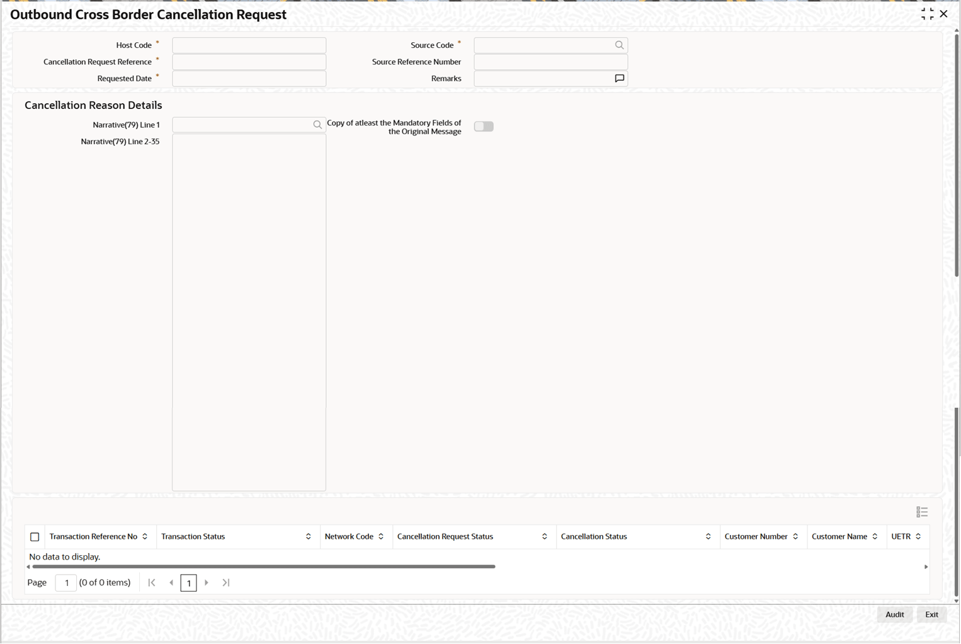Click into the Narrative(79) Line 2-35 text area

point(249,313)
